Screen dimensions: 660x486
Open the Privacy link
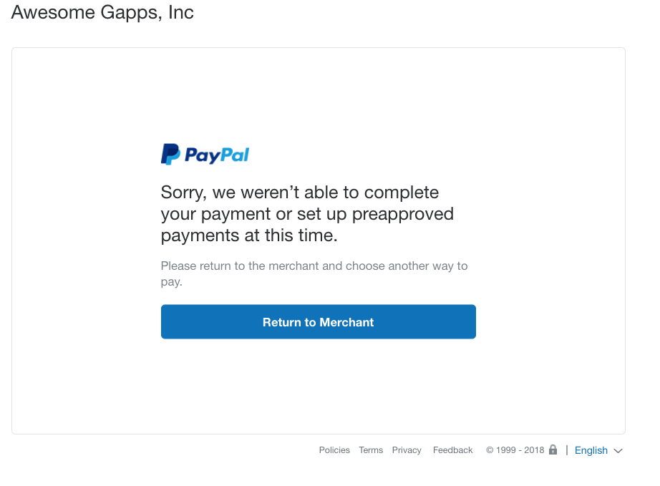pos(406,450)
